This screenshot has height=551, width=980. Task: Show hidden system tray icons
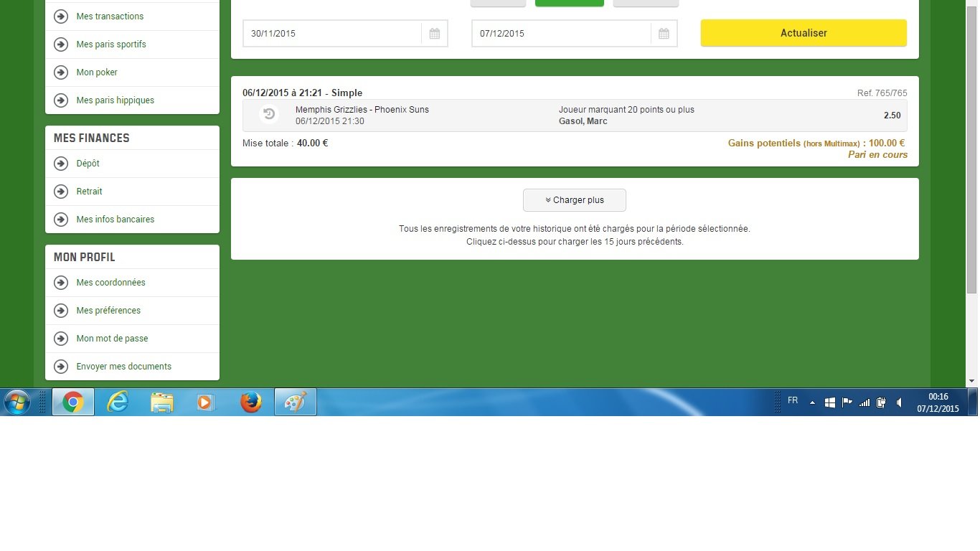[812, 402]
